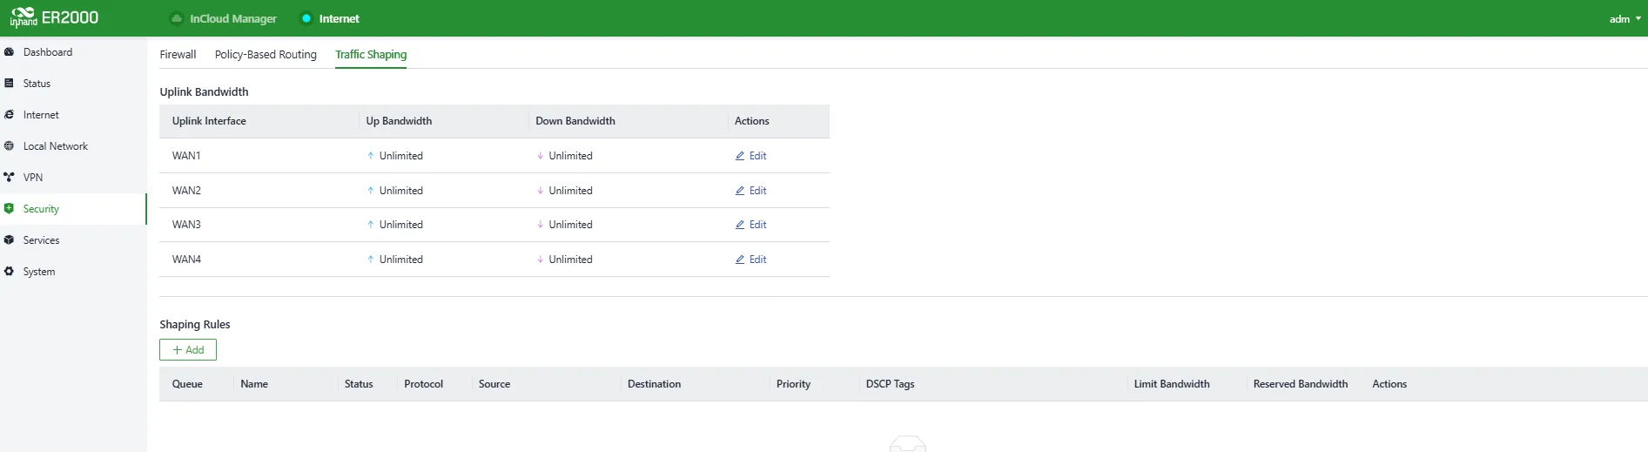
Task: Click the WAN1 edit pencil icon
Action: coord(740,156)
